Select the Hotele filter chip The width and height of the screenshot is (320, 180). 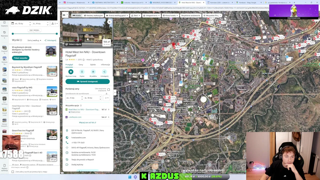[x=77, y=15]
